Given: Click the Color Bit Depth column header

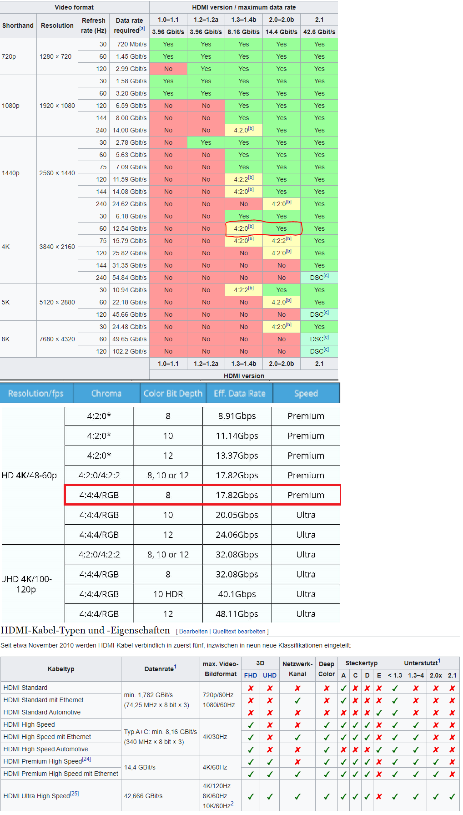Looking at the screenshot, I should pos(173,393).
